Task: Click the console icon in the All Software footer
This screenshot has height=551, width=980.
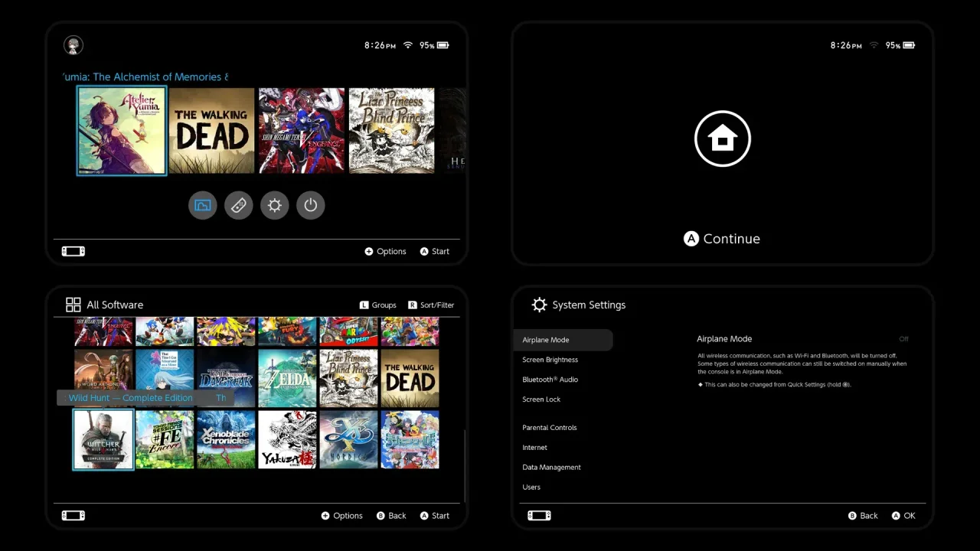Action: coord(73,515)
